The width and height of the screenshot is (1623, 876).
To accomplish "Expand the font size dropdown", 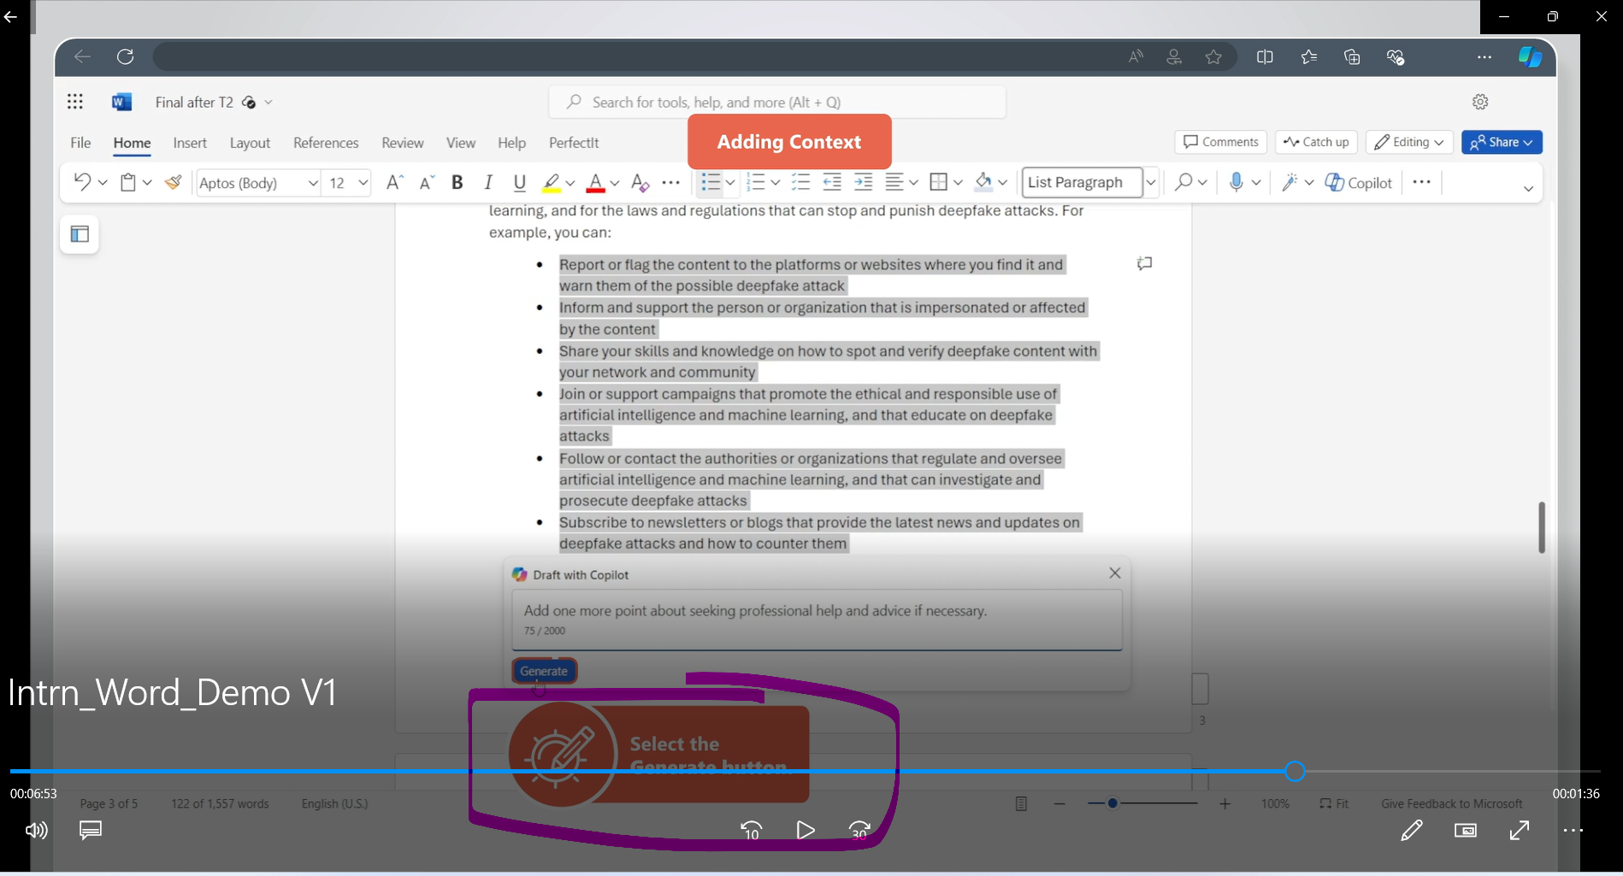I will (x=363, y=182).
